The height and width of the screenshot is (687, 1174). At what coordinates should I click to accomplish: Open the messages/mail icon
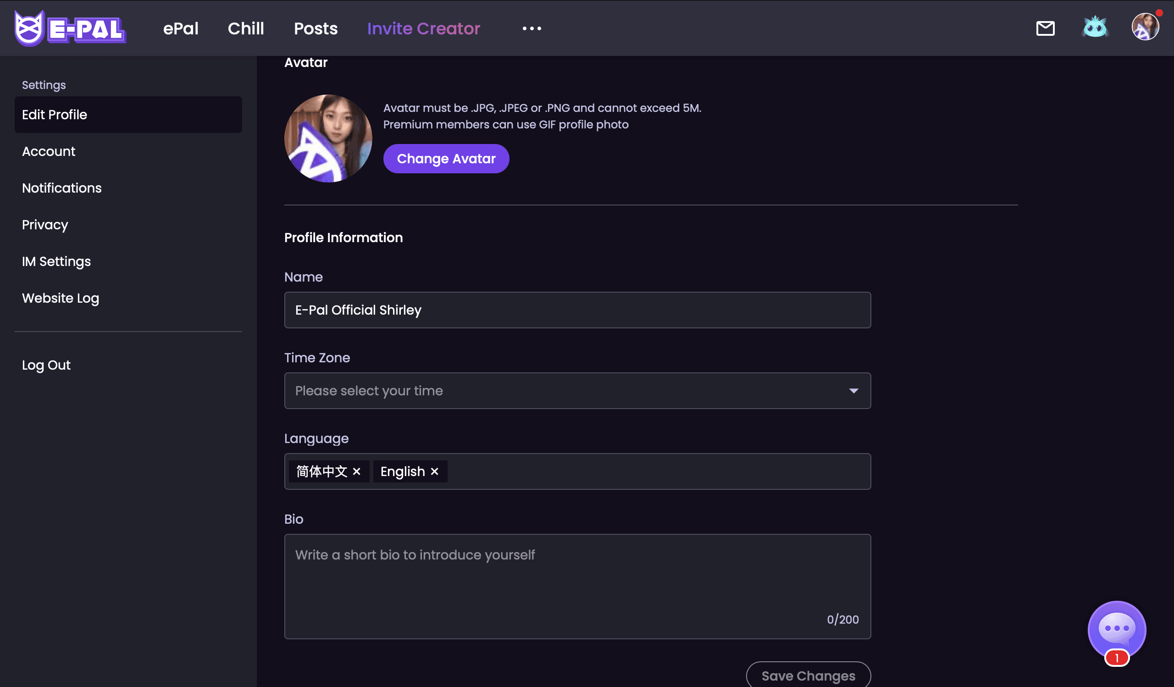coord(1046,28)
